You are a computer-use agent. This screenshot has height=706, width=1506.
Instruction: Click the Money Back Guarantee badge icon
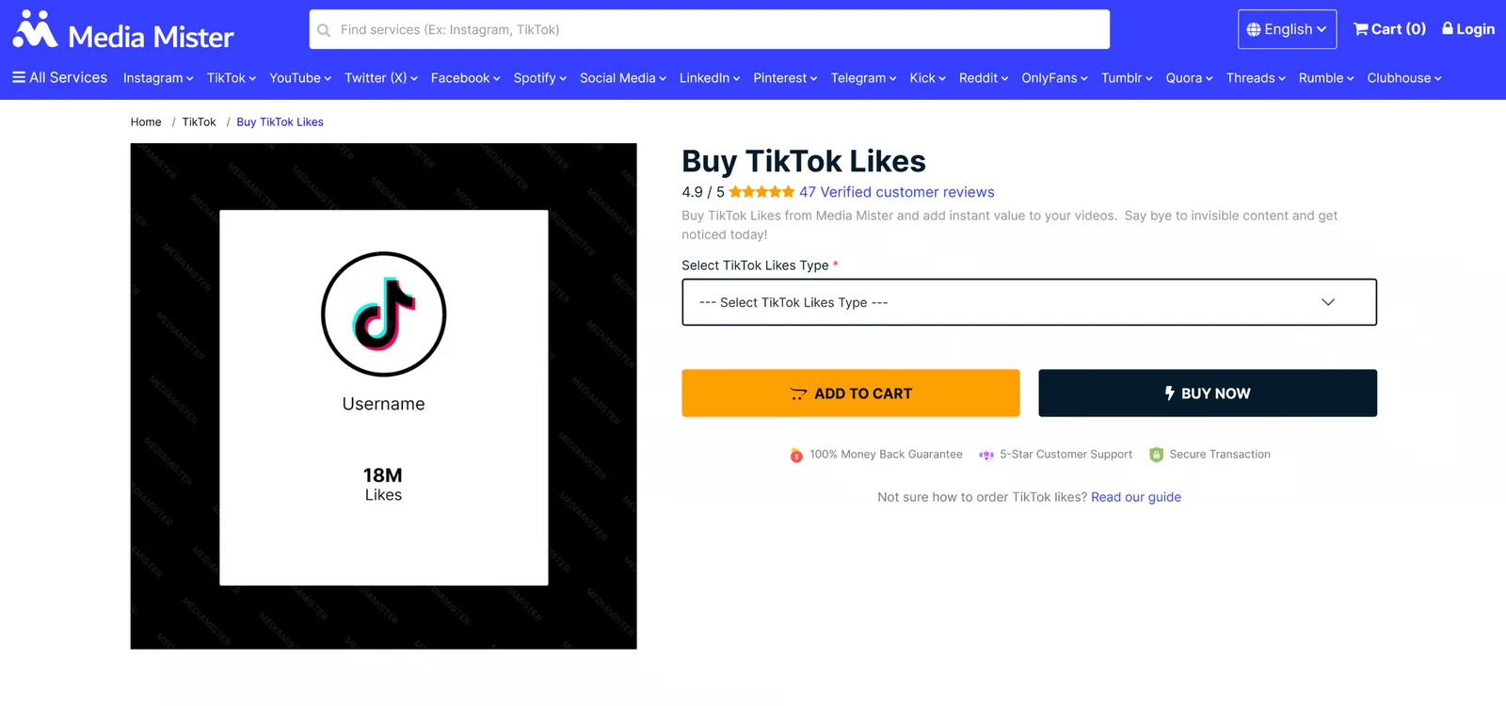tap(796, 455)
